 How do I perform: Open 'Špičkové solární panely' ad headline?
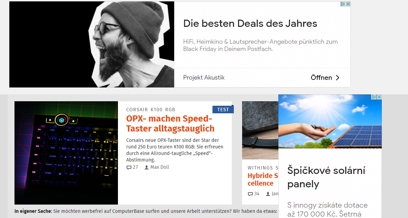[x=326, y=177]
